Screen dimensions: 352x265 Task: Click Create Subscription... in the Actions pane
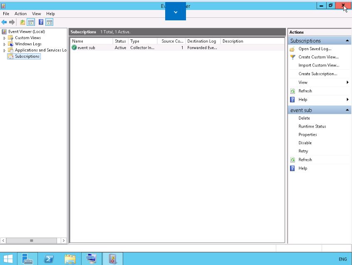[x=317, y=74]
